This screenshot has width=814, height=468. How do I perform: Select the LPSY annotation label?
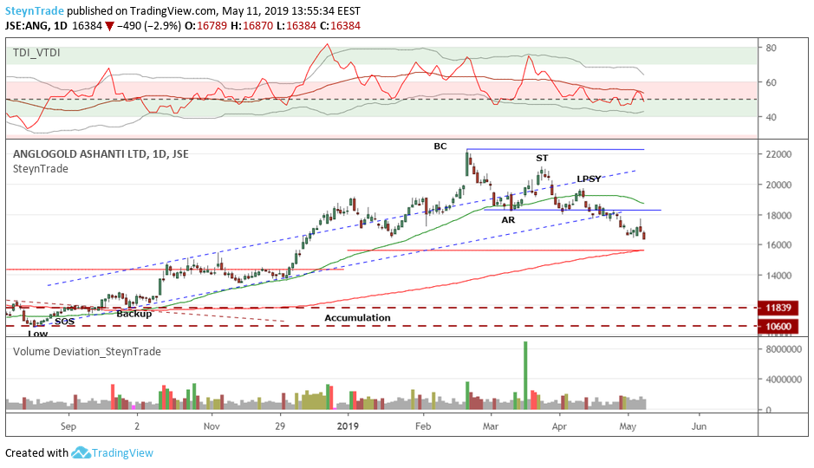(589, 179)
